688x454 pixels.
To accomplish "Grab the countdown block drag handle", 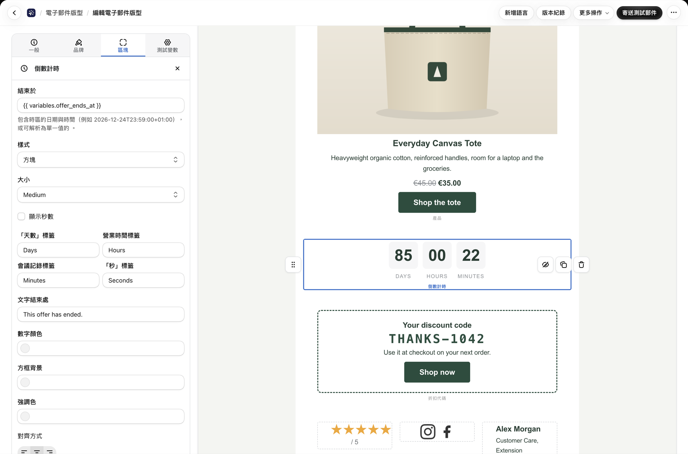I will (x=293, y=265).
